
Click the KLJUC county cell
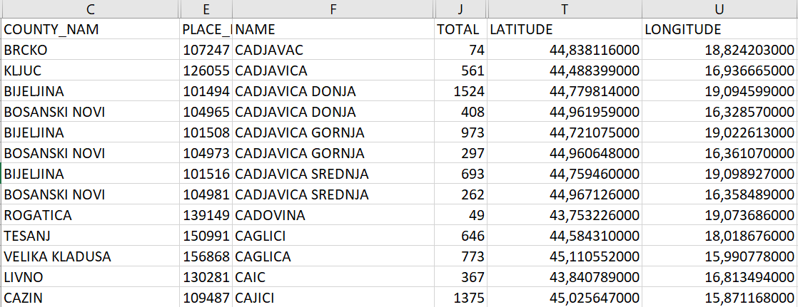coord(90,71)
